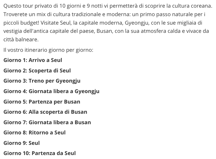Click "Giorno 3: Treno per Gyeongju"

tap(42, 81)
